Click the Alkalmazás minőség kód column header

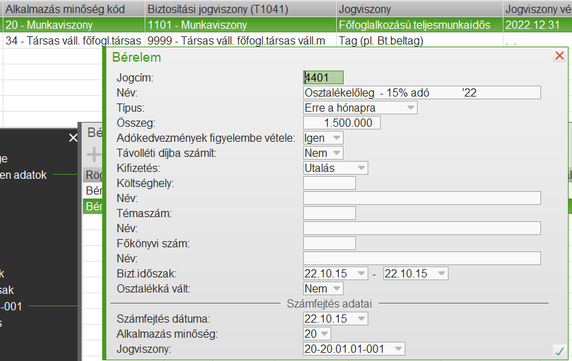[73, 9]
